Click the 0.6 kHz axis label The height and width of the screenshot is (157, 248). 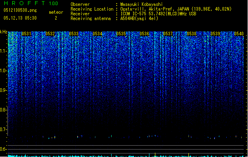(4, 149)
